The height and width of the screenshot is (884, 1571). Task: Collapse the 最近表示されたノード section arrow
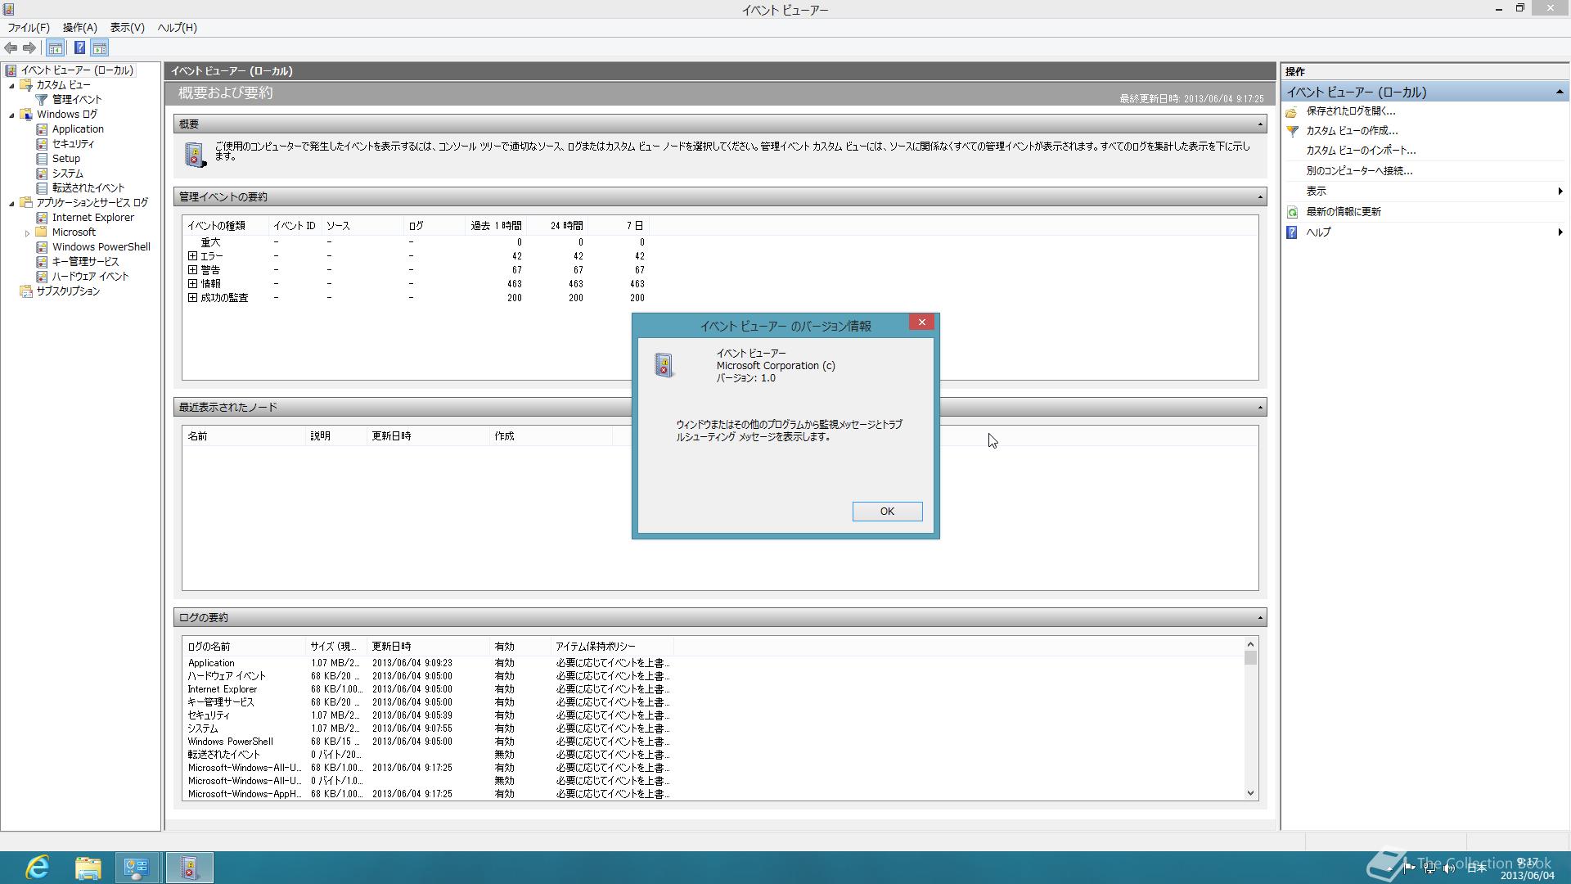point(1260,408)
